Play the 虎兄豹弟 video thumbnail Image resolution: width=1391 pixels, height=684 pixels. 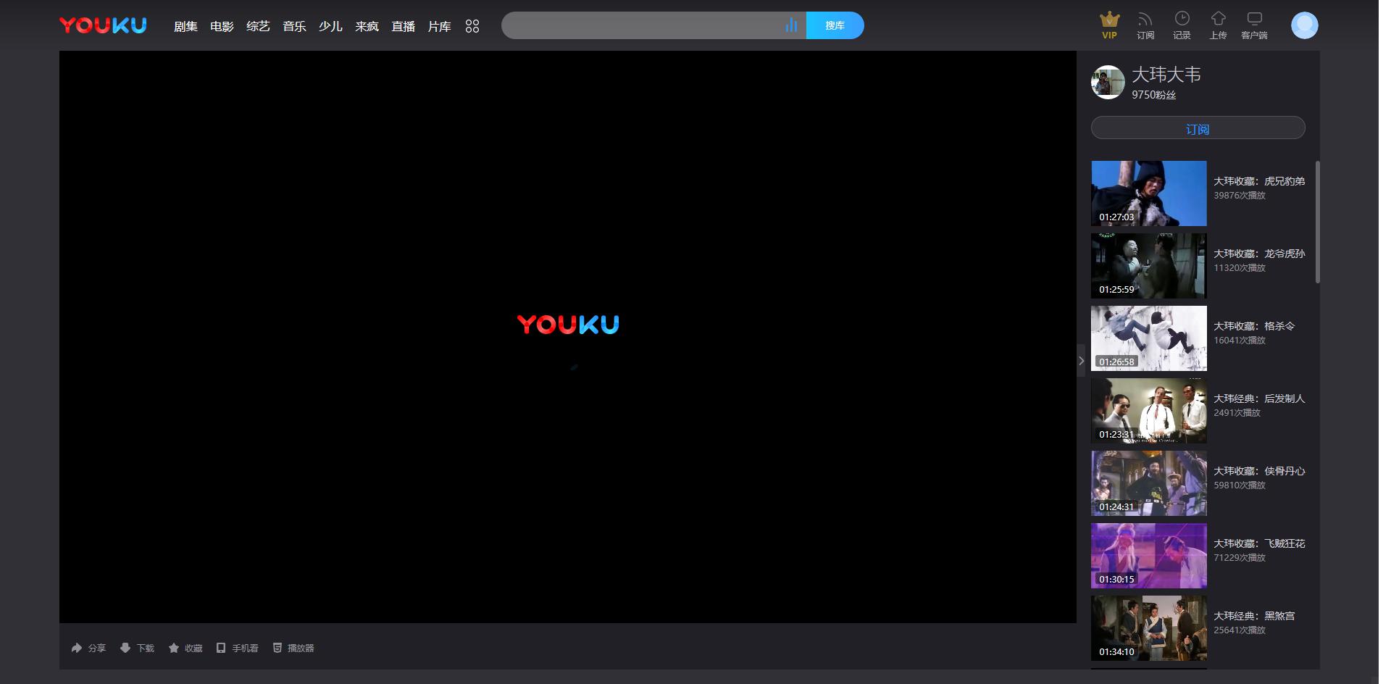click(x=1148, y=193)
